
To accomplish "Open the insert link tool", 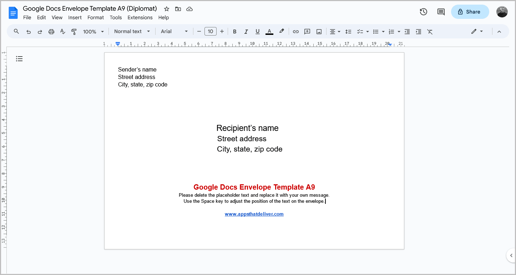I will click(295, 31).
